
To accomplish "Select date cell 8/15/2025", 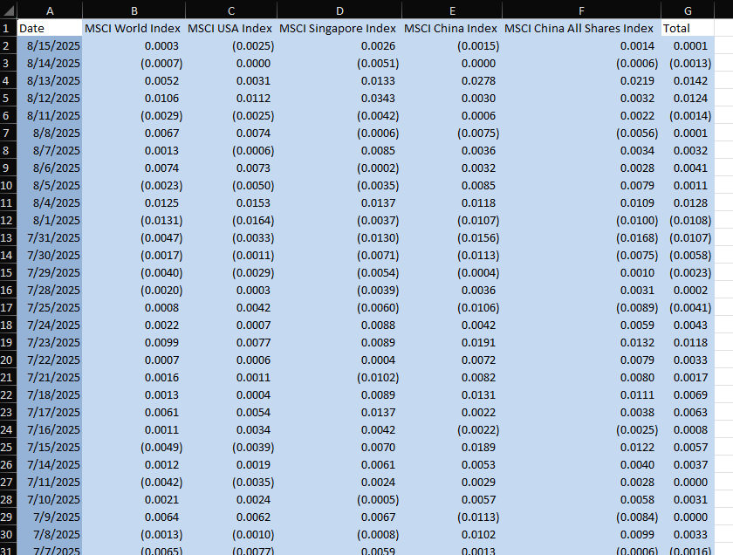I will pyautogui.click(x=50, y=46).
